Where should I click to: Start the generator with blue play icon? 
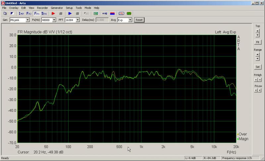pyautogui.click(x=70, y=14)
